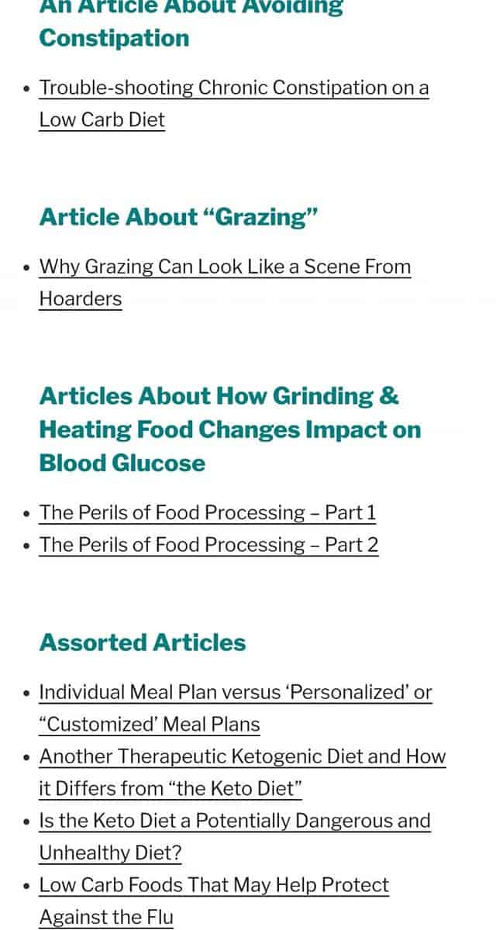The height and width of the screenshot is (930, 496).
Task: Open Low Carb Foods Protect Against Flu link
Action: click(x=214, y=901)
